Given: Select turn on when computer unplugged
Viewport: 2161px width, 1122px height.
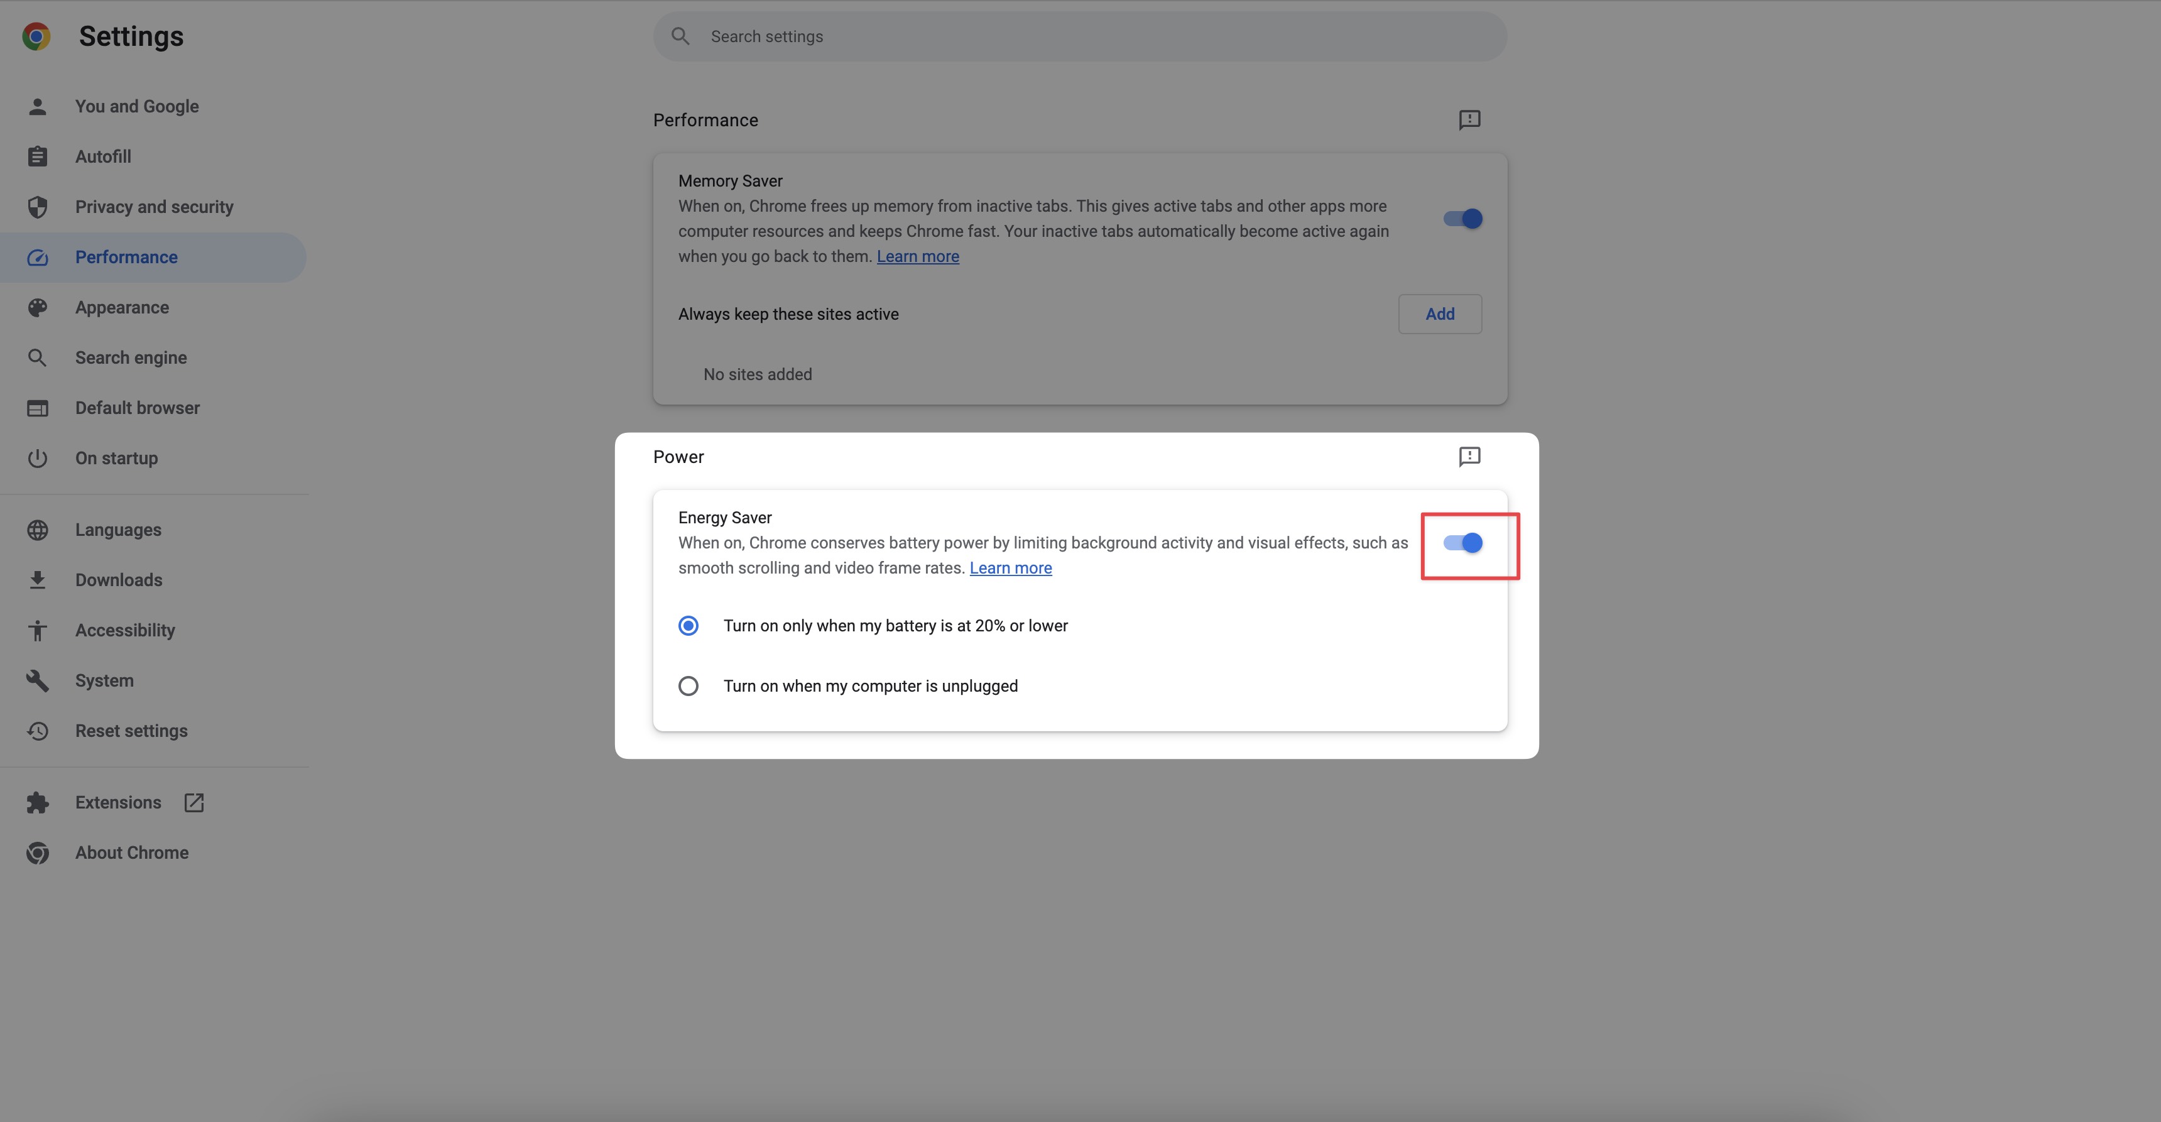Looking at the screenshot, I should pos(688,687).
